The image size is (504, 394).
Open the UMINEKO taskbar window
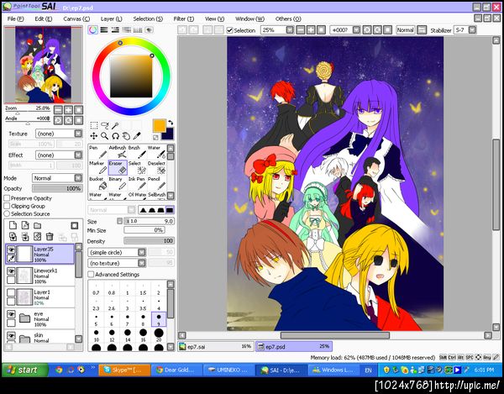tap(228, 370)
